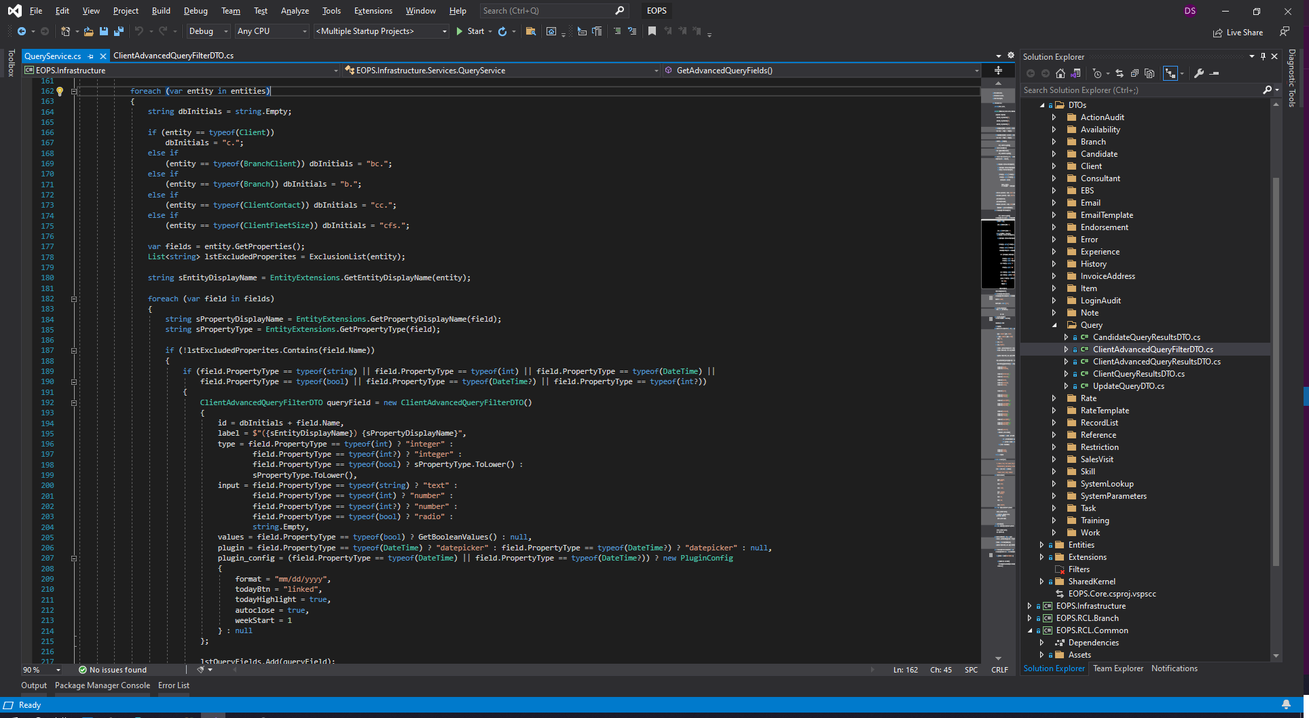Click the Live Share button
Viewport: 1309px width, 718px height.
coord(1238,33)
